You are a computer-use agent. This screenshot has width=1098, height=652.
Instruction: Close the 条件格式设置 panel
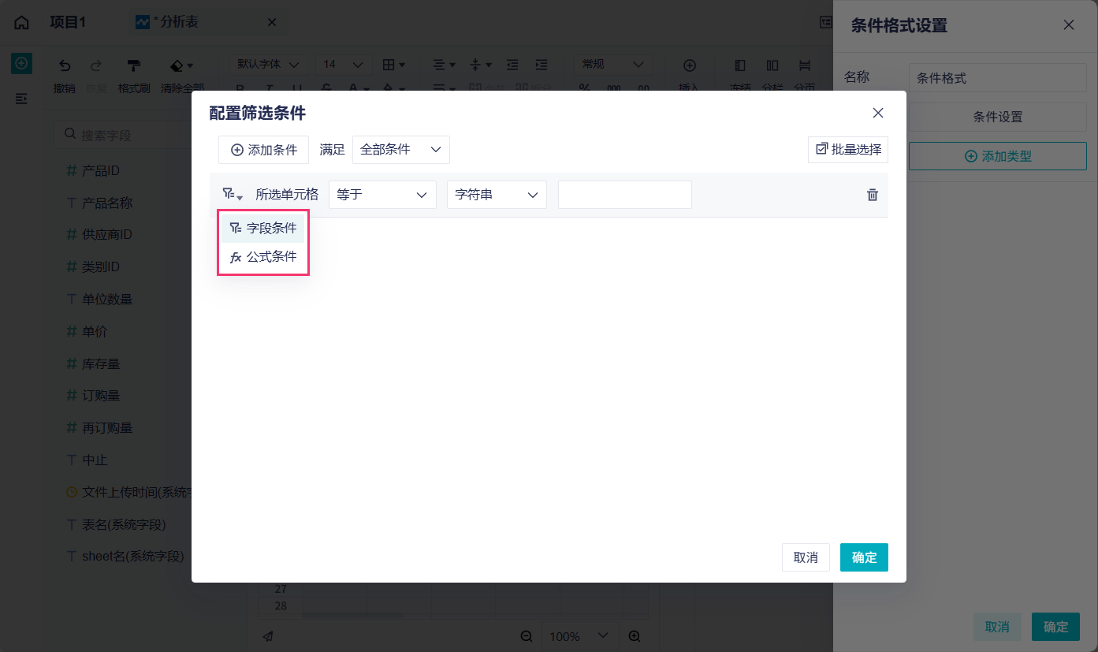1069,24
